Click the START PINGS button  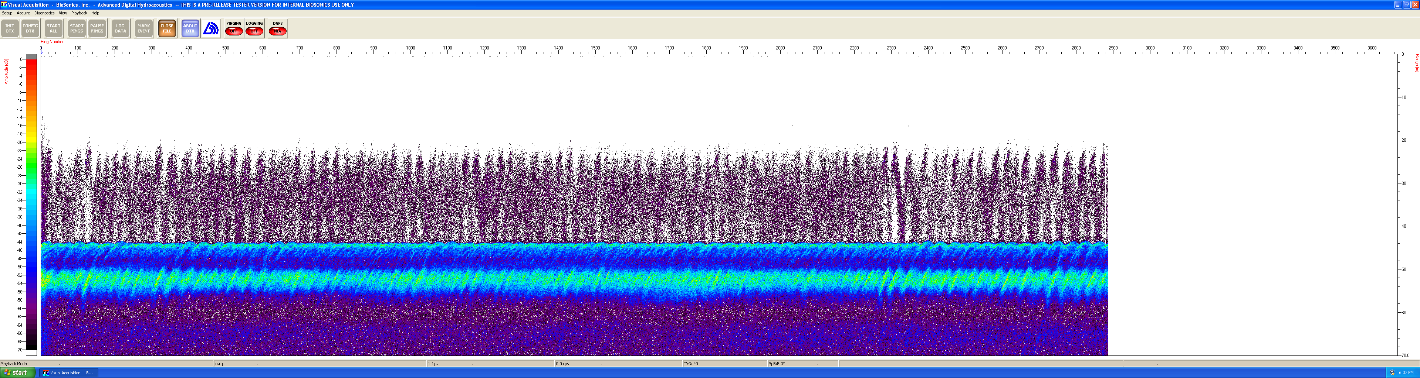(77, 29)
